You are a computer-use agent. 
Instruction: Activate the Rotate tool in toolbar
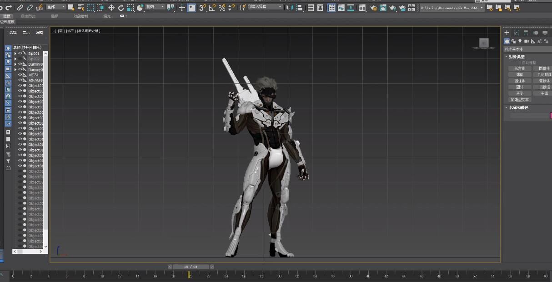(121, 8)
